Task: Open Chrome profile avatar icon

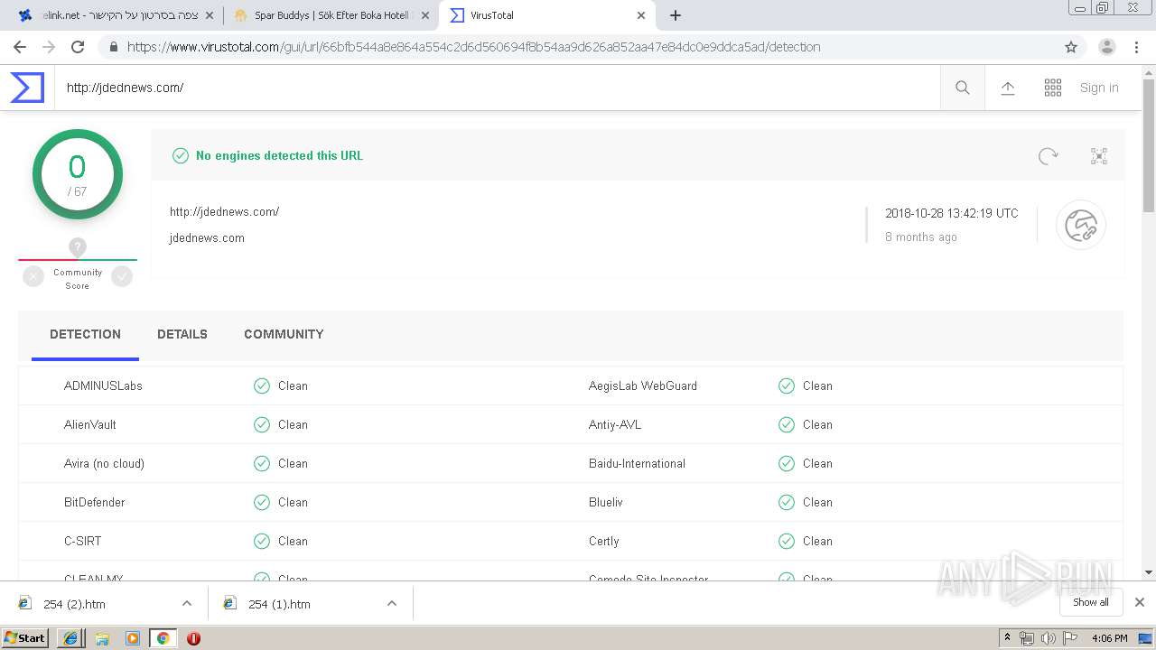Action: (1107, 47)
